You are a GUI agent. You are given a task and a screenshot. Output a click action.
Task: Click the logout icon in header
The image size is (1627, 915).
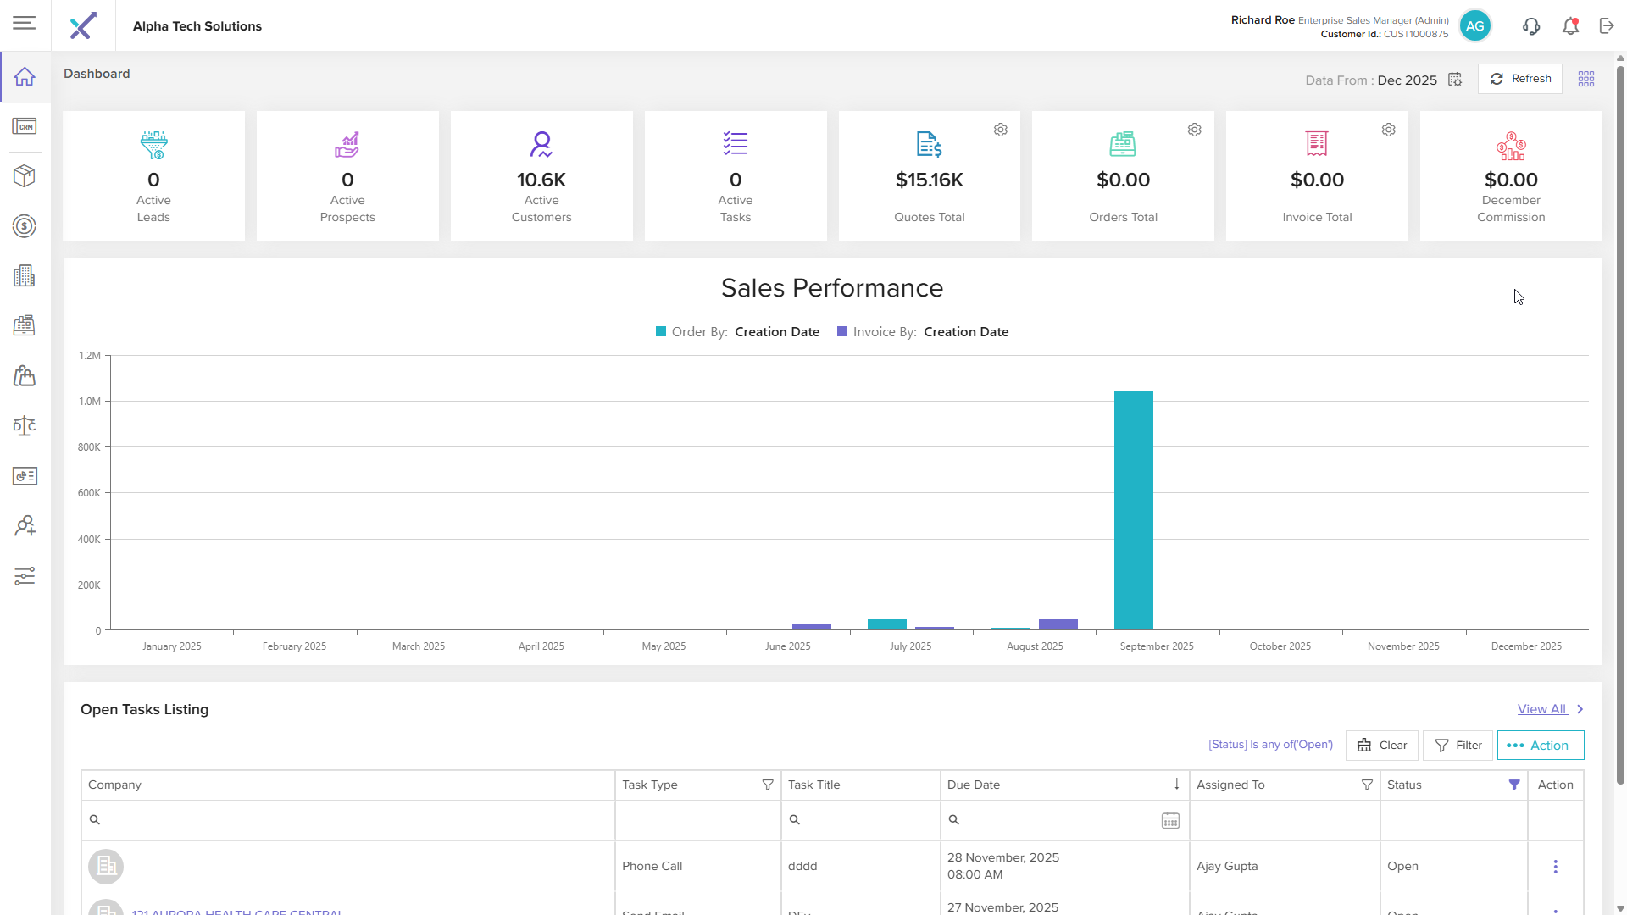pyautogui.click(x=1607, y=26)
